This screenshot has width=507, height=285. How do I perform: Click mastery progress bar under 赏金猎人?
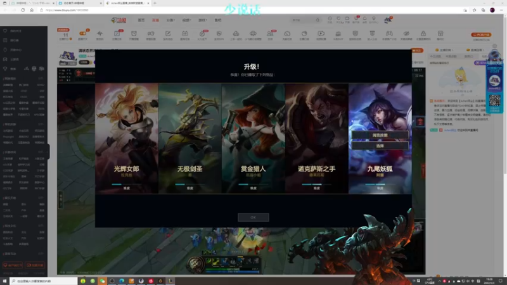pyautogui.click(x=253, y=184)
